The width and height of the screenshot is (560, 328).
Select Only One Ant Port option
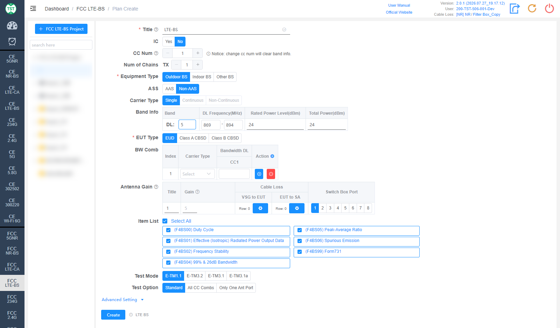pyautogui.click(x=236, y=288)
